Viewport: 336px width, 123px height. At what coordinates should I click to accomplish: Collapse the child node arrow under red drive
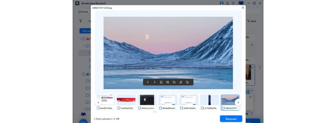pos(84,46)
